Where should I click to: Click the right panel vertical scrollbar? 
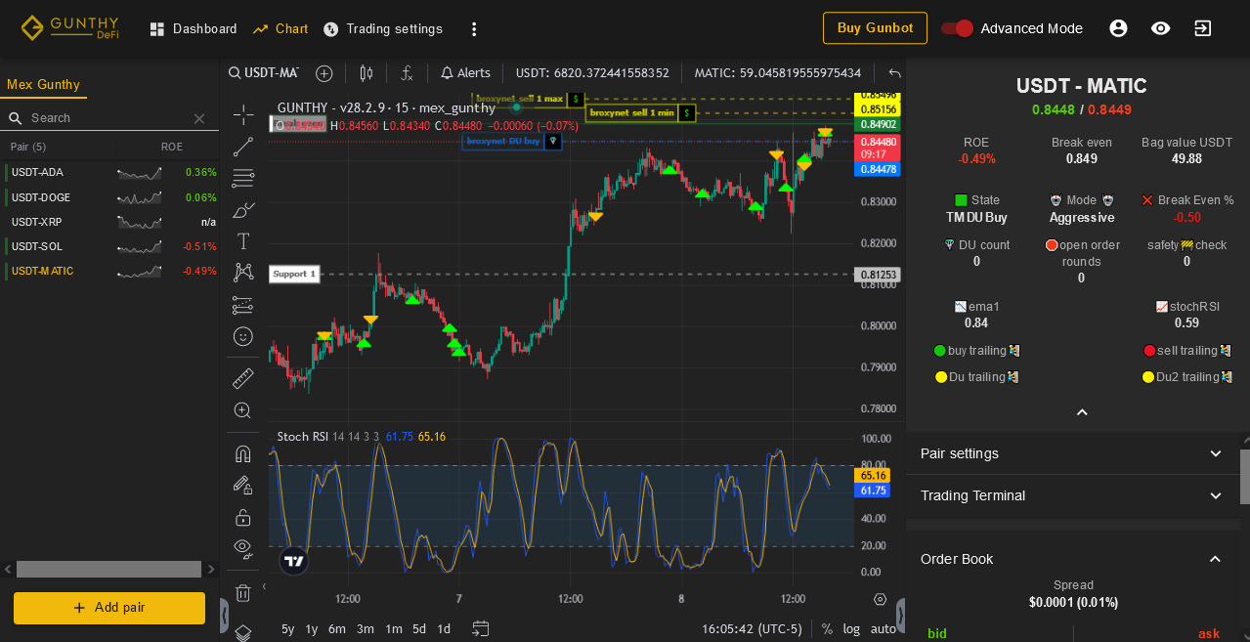pos(1244,476)
